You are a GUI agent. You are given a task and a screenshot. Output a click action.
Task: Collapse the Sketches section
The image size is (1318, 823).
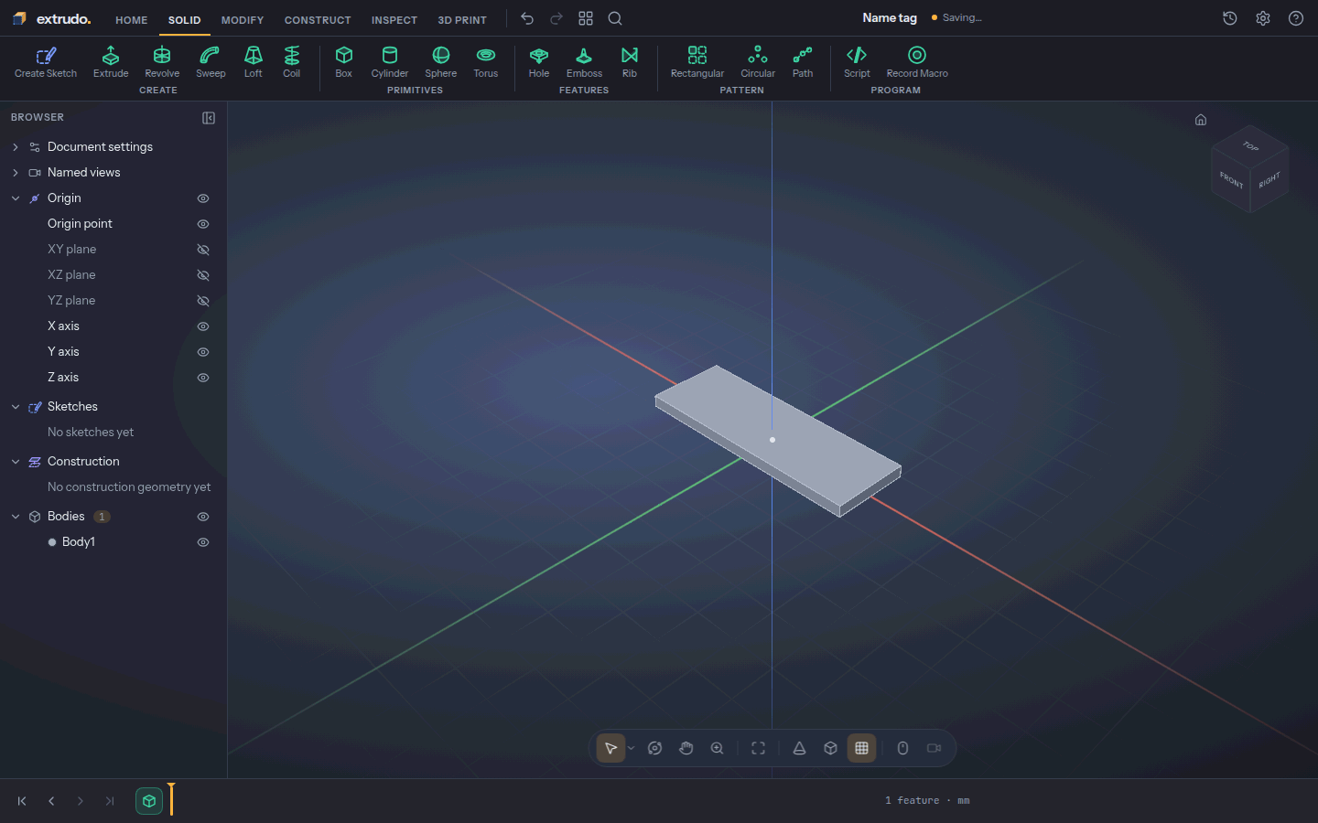[16, 407]
